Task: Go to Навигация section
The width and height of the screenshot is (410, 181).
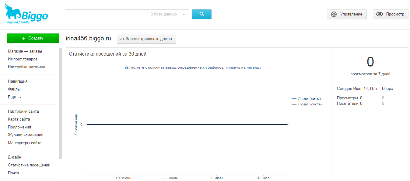Action: pyautogui.click(x=18, y=81)
